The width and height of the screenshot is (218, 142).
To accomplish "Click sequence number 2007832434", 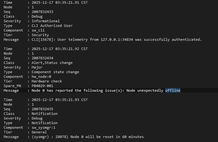I will click(42, 58).
